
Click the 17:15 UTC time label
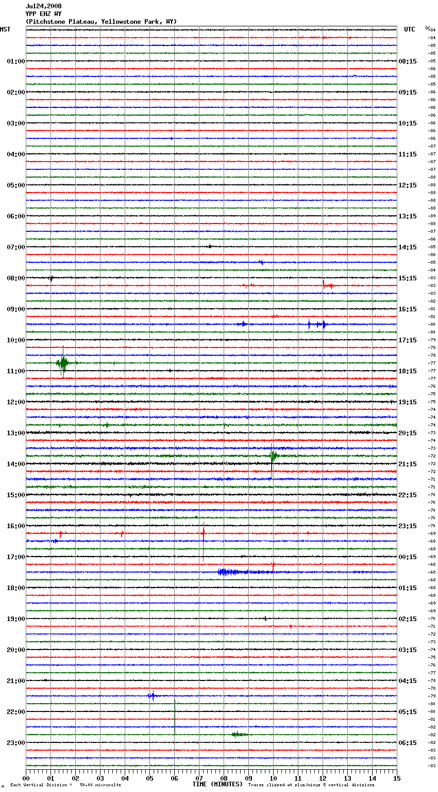click(x=408, y=340)
